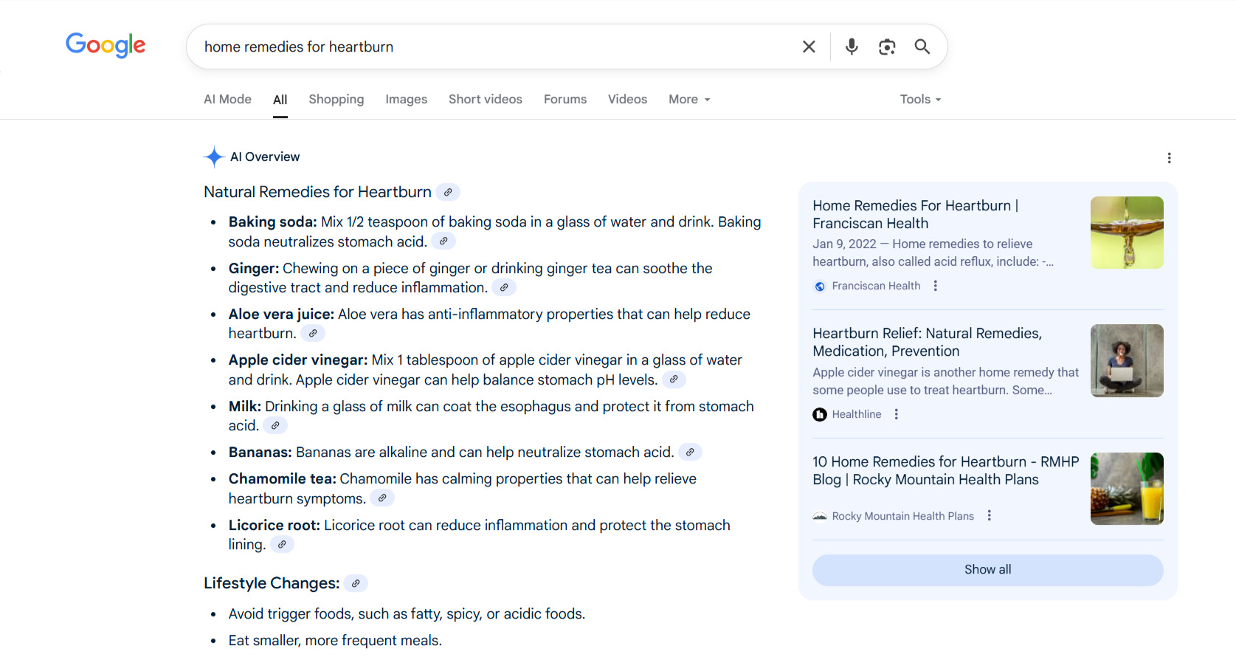This screenshot has width=1236, height=657.
Task: Click the Google logo
Action: (106, 45)
